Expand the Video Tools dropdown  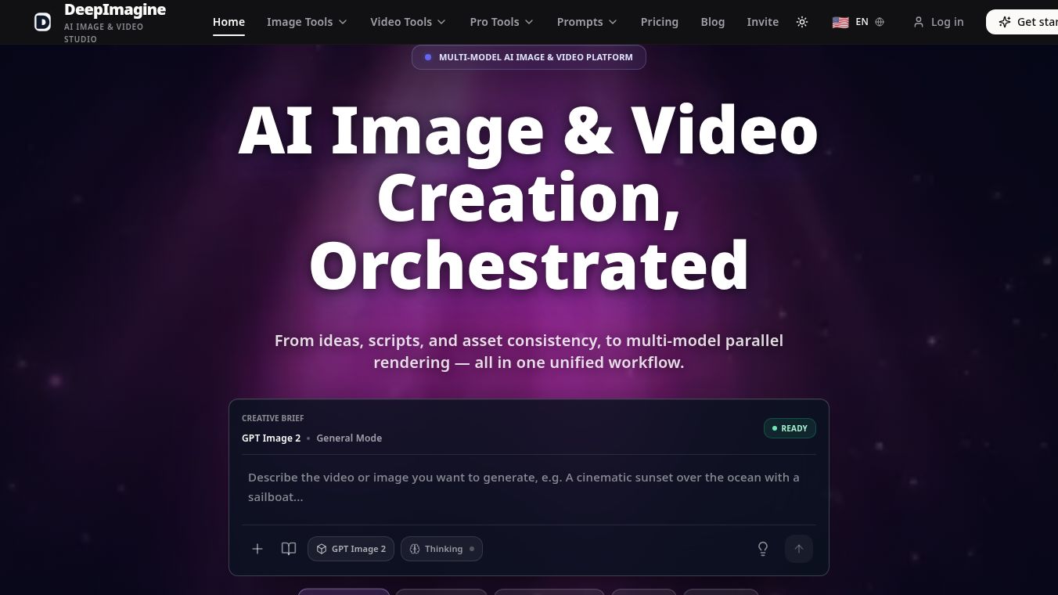[x=408, y=22]
